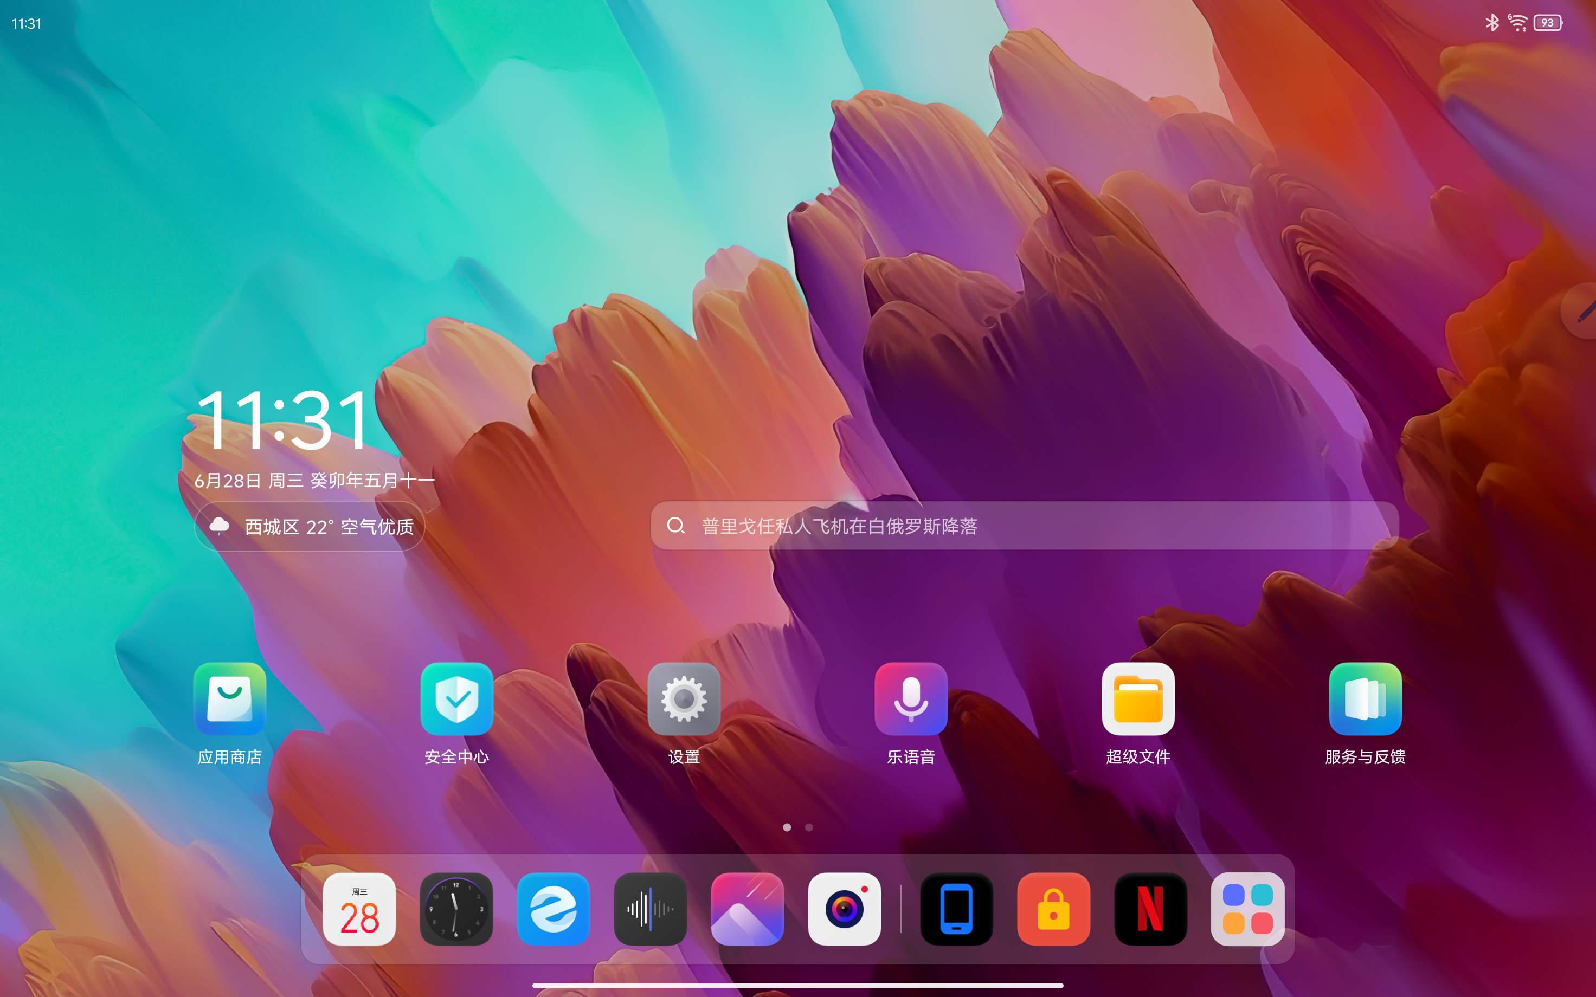Launch the blue browser icon in dock

554,909
